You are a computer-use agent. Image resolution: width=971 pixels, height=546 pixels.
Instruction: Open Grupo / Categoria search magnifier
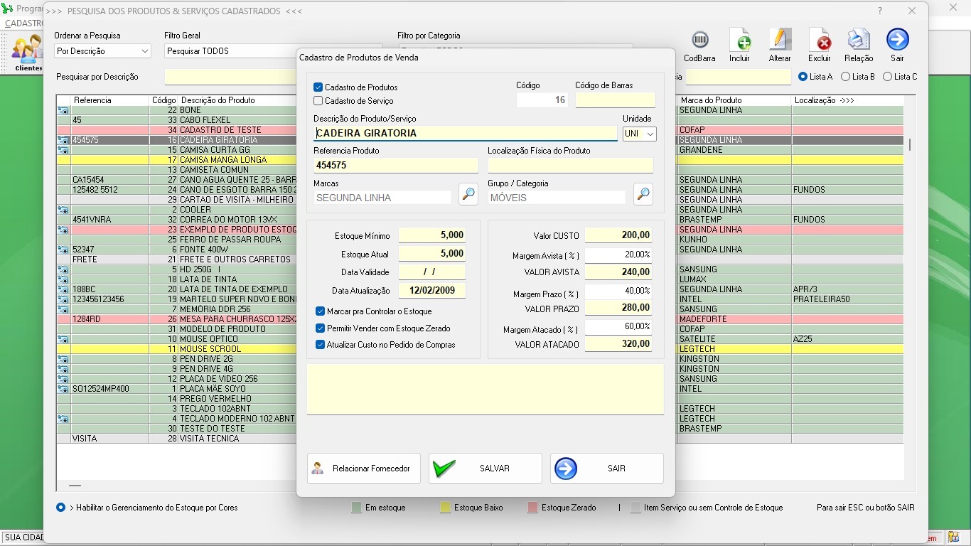click(643, 194)
